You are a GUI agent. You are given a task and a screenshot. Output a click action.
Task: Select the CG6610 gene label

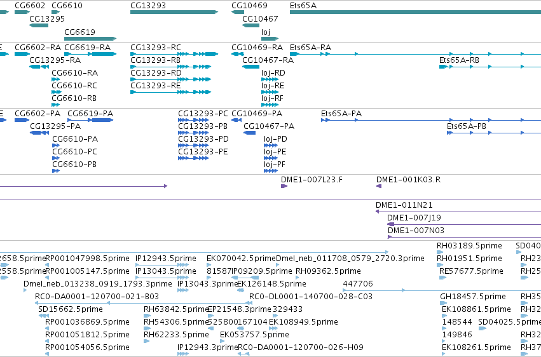pyautogui.click(x=67, y=6)
